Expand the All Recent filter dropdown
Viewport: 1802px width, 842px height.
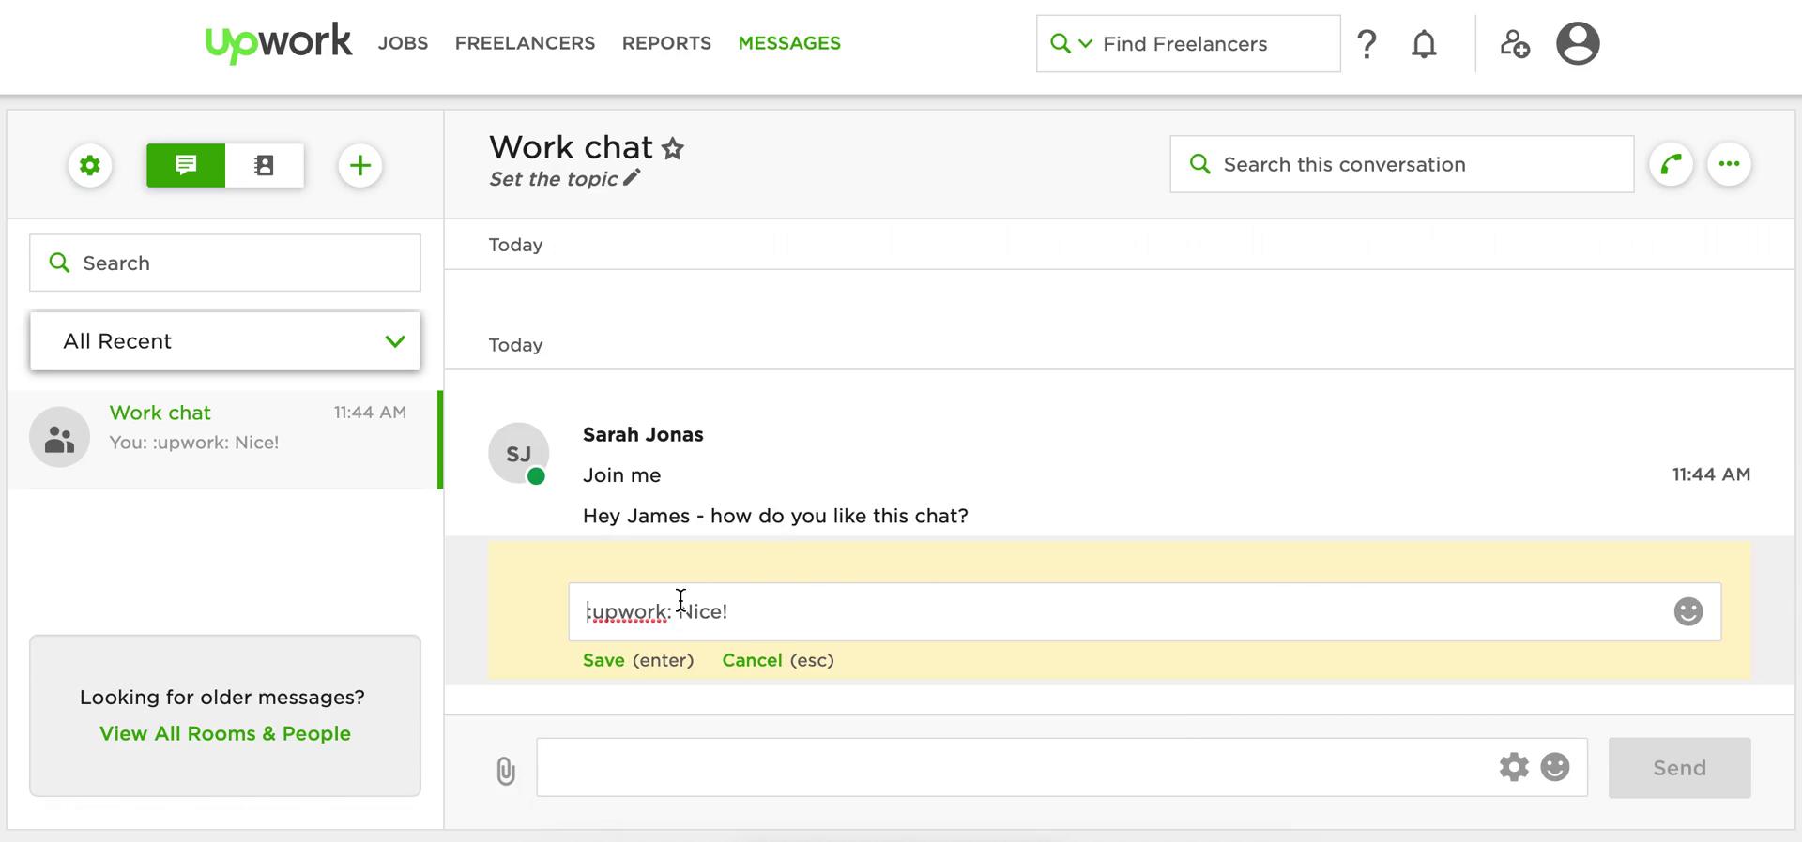(225, 341)
